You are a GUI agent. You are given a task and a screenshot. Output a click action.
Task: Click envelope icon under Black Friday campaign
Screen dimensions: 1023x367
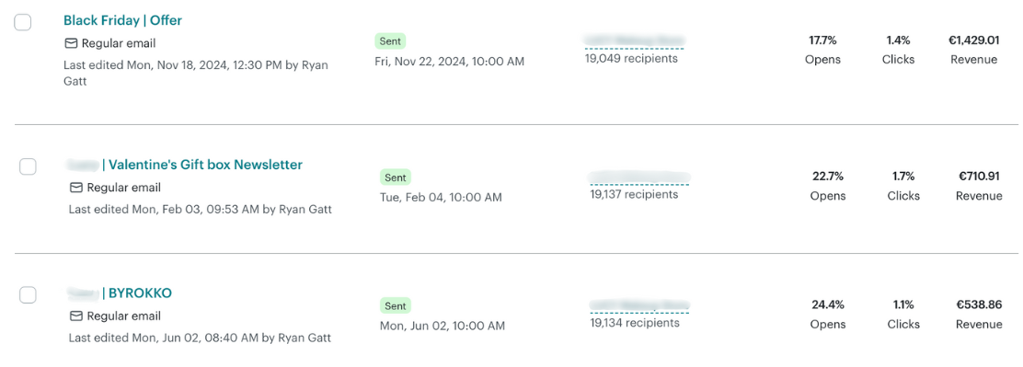(71, 43)
